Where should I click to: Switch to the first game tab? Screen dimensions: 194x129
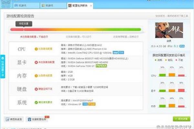[27, 5]
